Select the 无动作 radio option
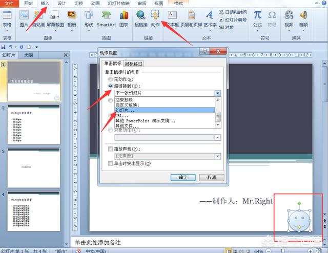 click(110, 79)
